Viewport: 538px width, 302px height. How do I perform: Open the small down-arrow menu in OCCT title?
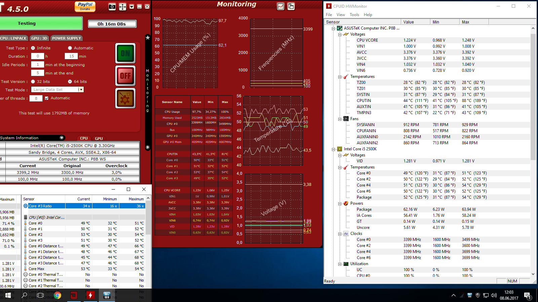tap(131, 7)
